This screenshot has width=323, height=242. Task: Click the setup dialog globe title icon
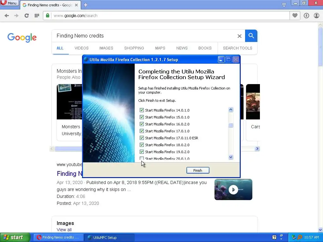[86, 60]
